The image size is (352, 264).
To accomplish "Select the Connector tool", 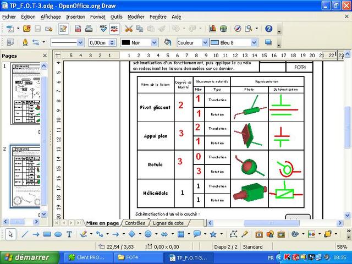I will [x=100, y=234].
